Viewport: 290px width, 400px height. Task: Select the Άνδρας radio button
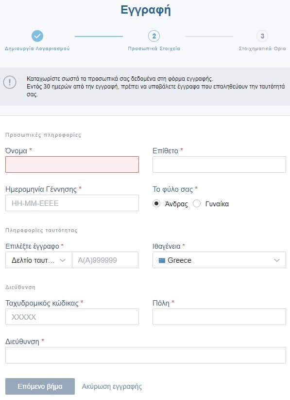[156, 203]
